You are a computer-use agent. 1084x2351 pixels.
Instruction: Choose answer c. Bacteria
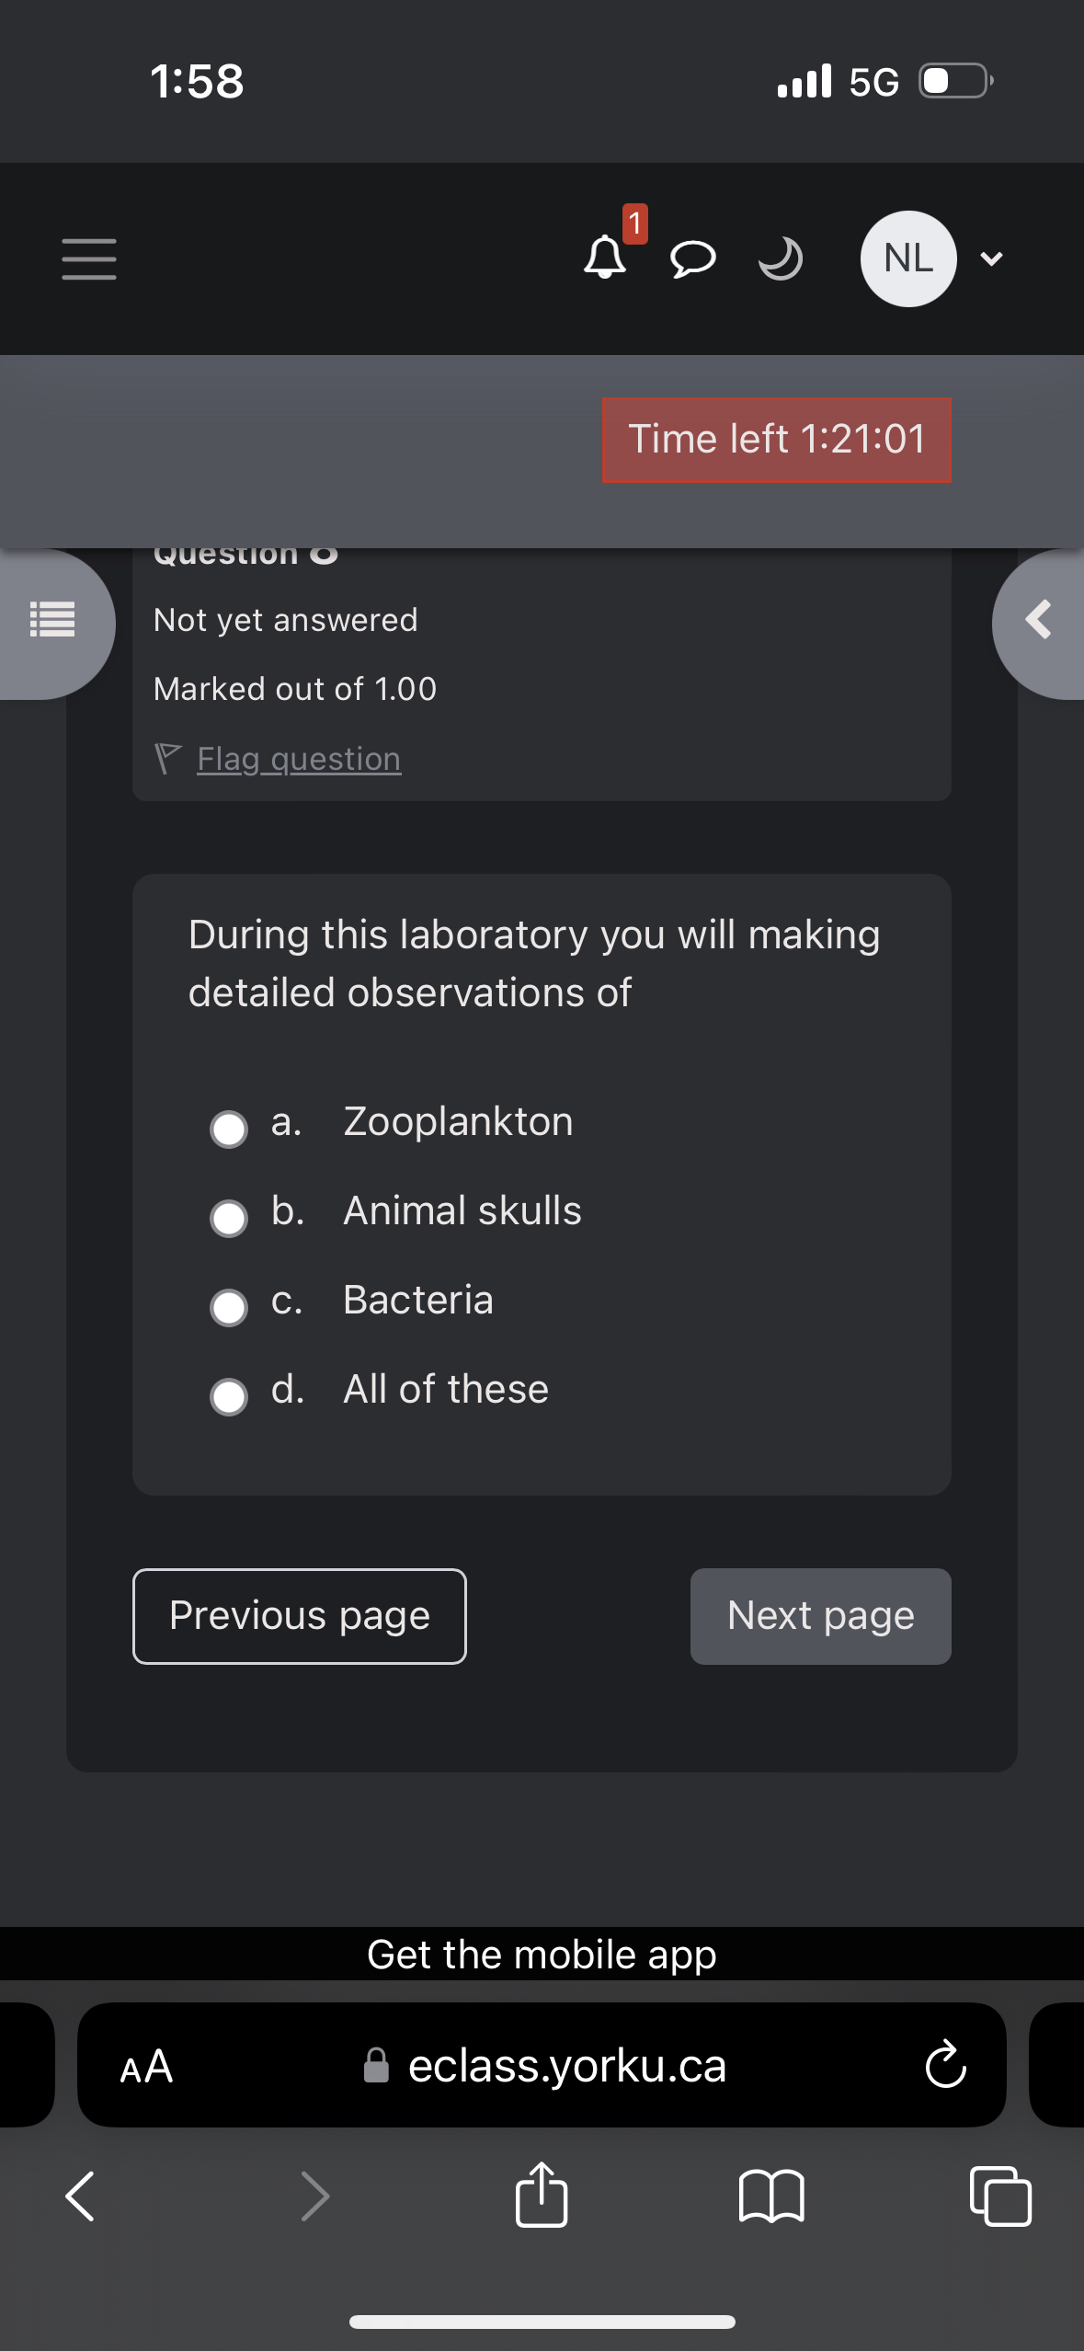229,1307
